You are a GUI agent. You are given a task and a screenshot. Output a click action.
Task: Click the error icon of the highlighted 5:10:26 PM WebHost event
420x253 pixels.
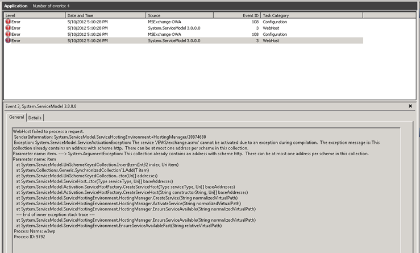(8, 41)
